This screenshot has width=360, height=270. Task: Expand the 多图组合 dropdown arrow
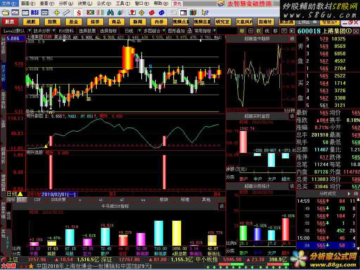164,30
